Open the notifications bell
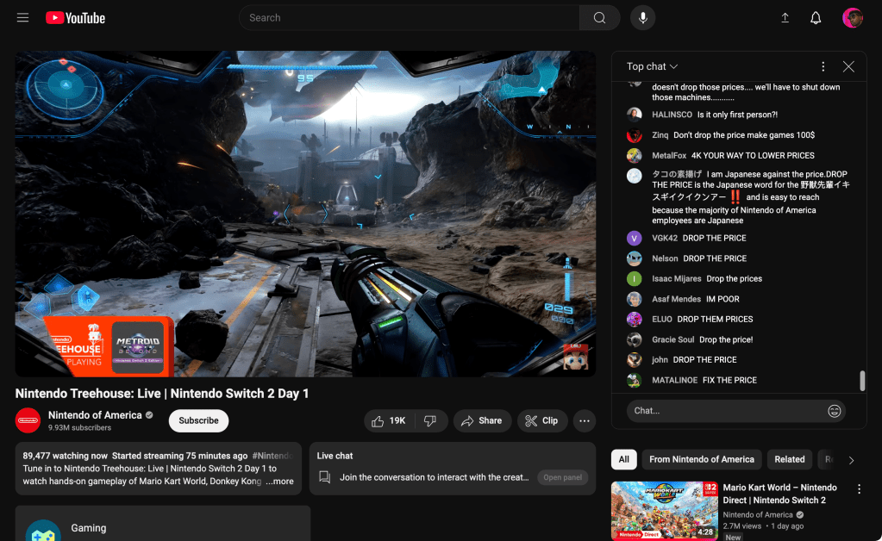This screenshot has width=882, height=541. (x=816, y=18)
